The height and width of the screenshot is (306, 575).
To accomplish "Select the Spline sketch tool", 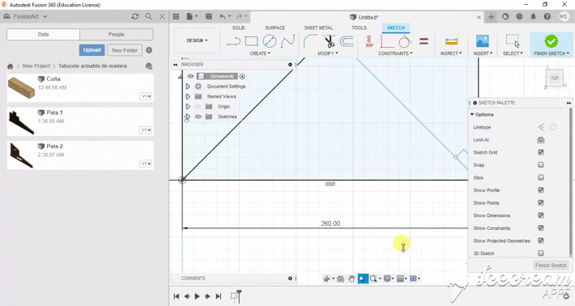I will pos(287,41).
